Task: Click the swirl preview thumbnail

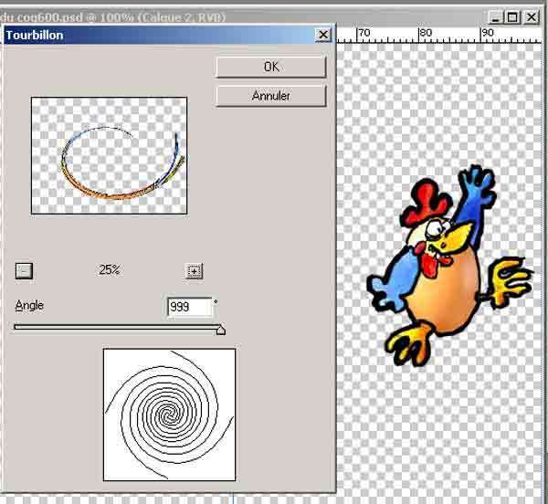Action: tap(109, 155)
